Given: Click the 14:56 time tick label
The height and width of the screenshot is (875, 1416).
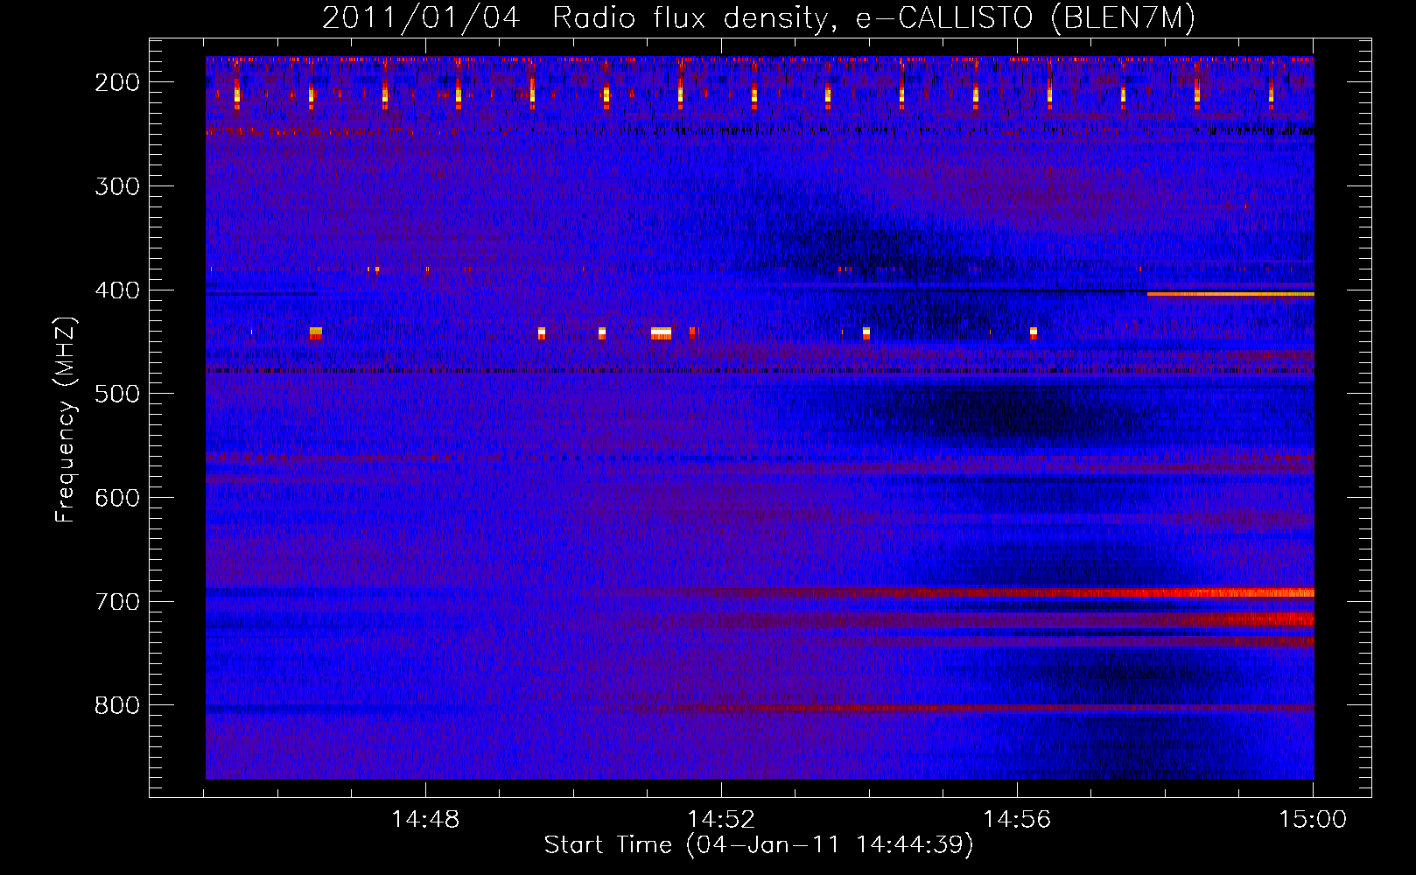Looking at the screenshot, I should point(1017,820).
